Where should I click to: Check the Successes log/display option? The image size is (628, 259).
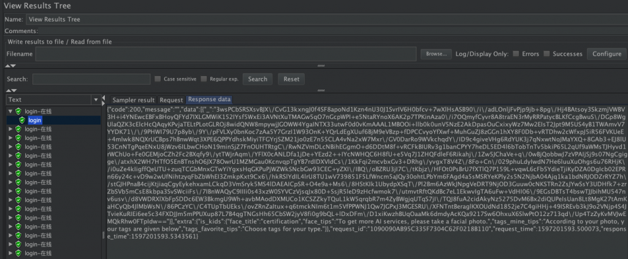pos(547,54)
